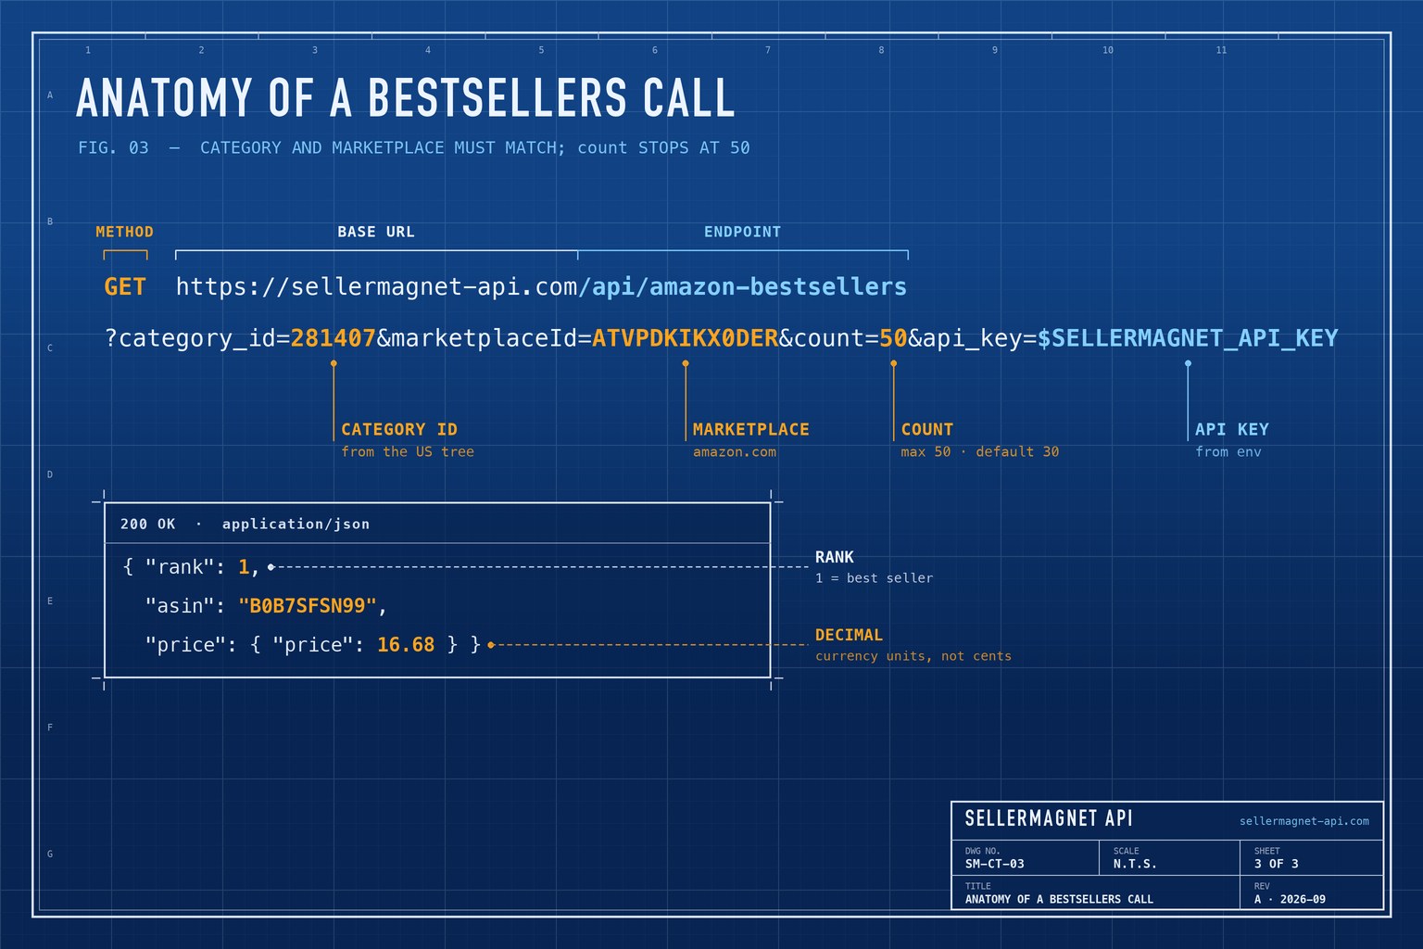Image resolution: width=1423 pixels, height=949 pixels.
Task: Click the 'BASE URL' label
Action: (x=376, y=232)
